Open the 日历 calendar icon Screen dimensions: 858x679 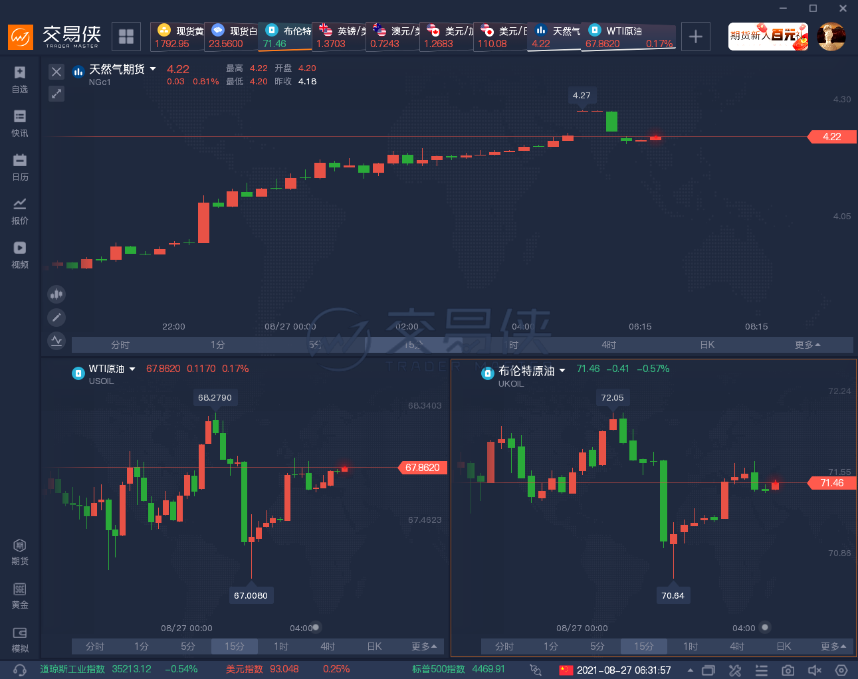[20, 167]
